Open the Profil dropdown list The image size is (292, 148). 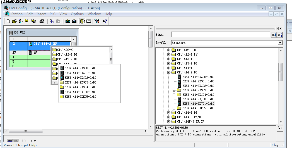click(x=280, y=43)
